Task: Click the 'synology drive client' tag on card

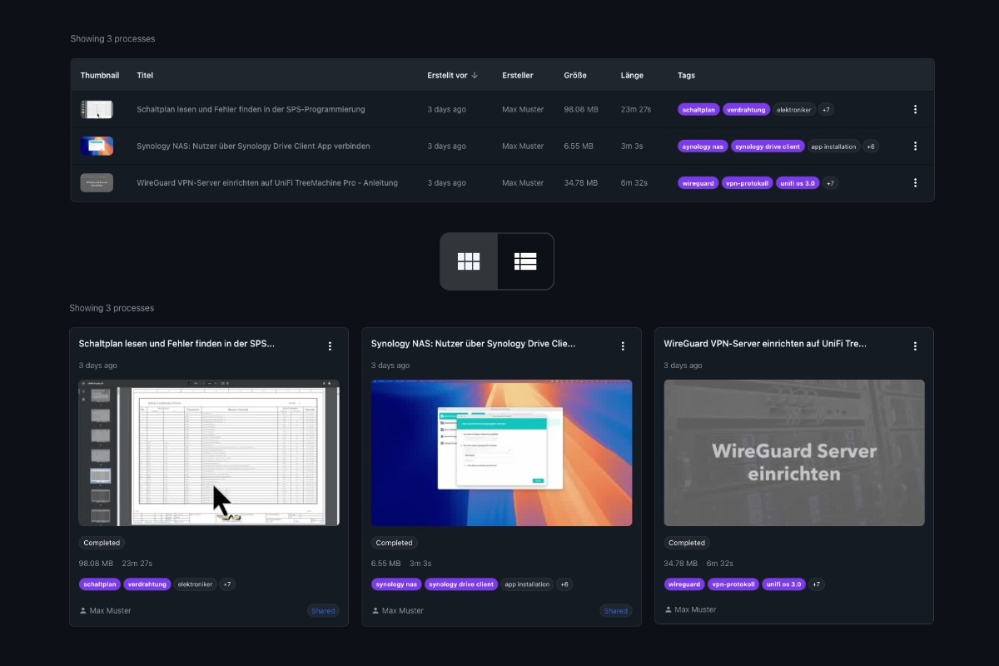Action: (461, 584)
